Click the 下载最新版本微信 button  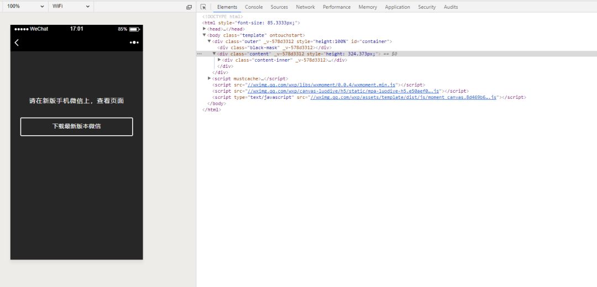pyautogui.click(x=76, y=126)
